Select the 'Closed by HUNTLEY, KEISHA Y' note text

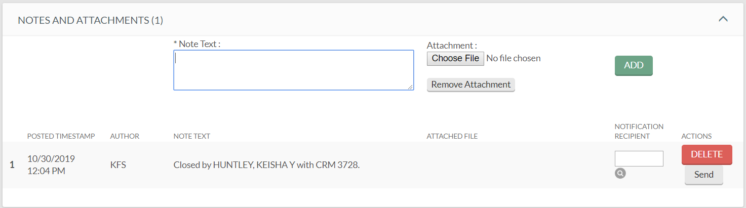266,164
